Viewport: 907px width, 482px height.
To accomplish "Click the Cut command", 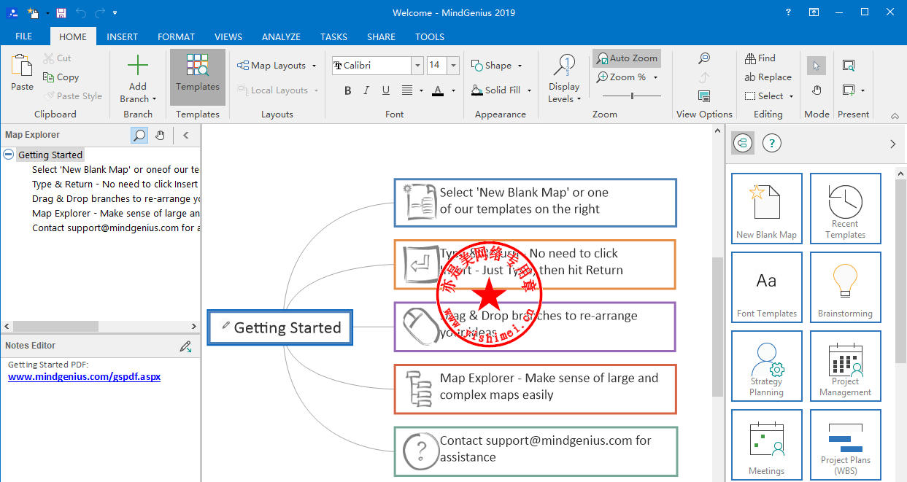I will [x=57, y=58].
